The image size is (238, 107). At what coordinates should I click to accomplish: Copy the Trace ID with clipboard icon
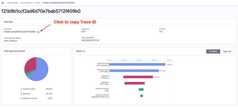pos(38,32)
